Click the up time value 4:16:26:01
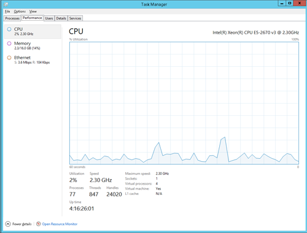Image resolution: width=307 pixels, height=233 pixels. click(x=82, y=208)
